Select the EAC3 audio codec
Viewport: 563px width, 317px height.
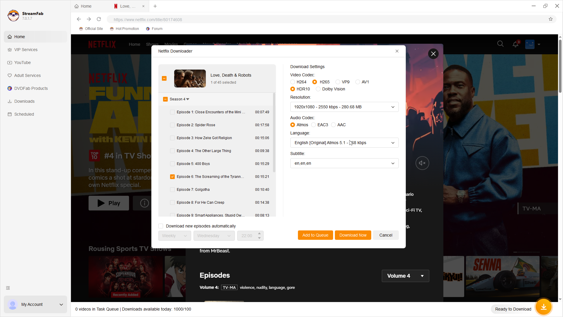[313, 125]
